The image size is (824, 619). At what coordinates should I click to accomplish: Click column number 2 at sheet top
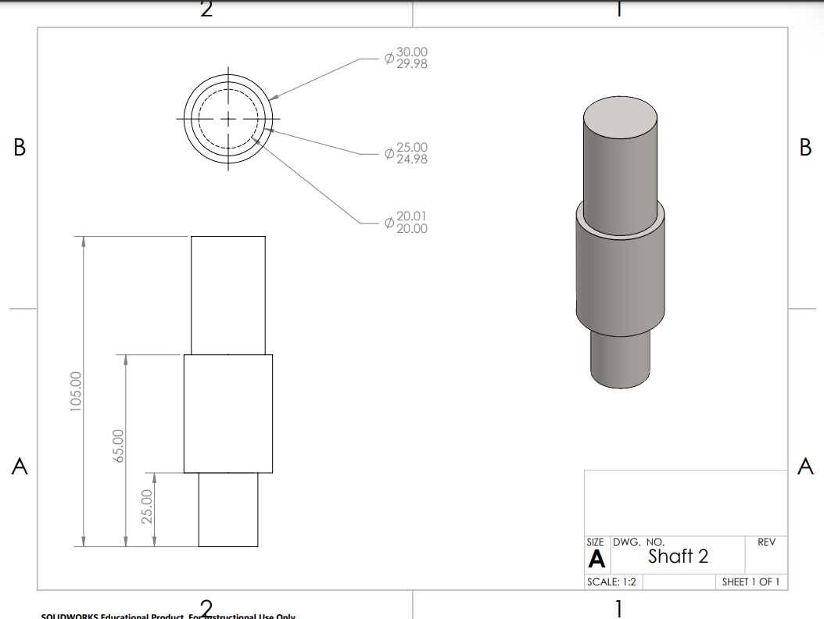pos(206,9)
